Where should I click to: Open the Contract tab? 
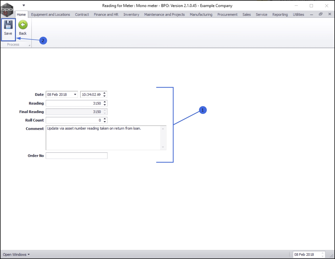tap(82, 15)
